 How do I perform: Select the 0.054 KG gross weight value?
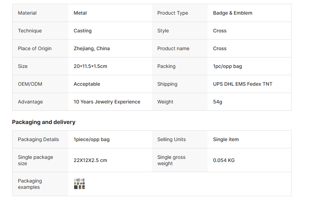[224, 160]
